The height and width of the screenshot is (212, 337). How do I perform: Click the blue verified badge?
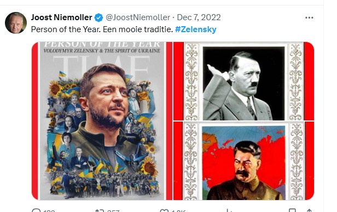99,17
